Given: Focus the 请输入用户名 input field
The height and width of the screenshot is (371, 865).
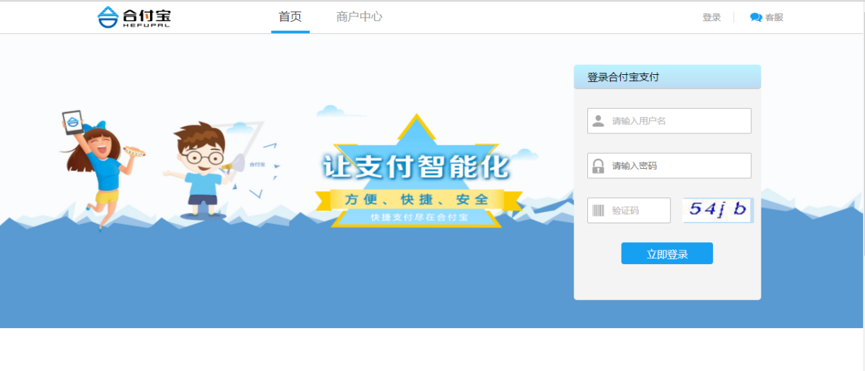Looking at the screenshot, I should point(669,121).
